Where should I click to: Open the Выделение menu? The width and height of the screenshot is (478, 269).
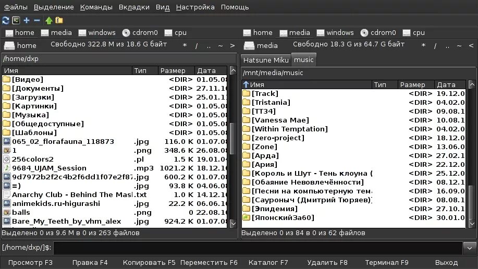[x=54, y=7]
